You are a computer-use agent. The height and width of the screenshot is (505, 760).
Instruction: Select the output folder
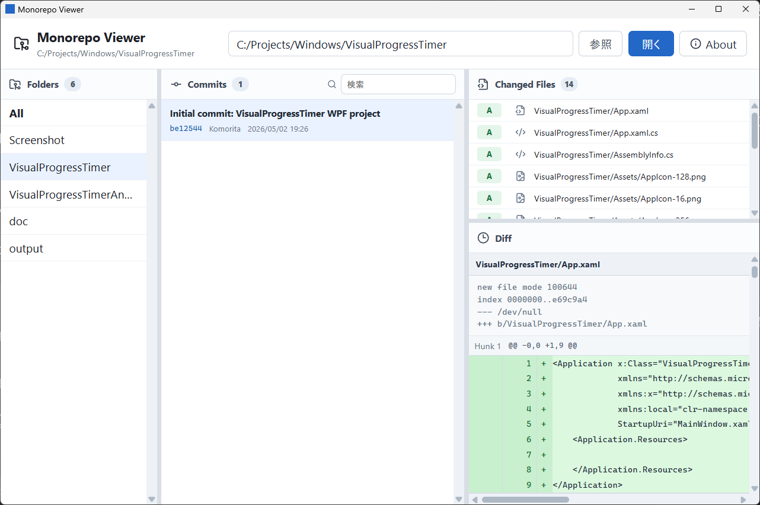point(74,248)
